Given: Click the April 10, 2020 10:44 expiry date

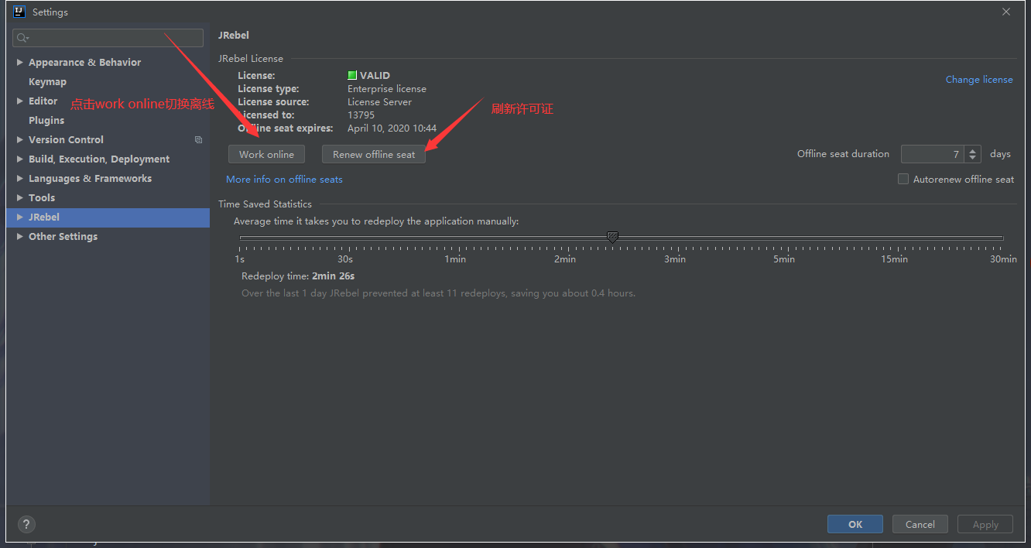Looking at the screenshot, I should point(392,128).
